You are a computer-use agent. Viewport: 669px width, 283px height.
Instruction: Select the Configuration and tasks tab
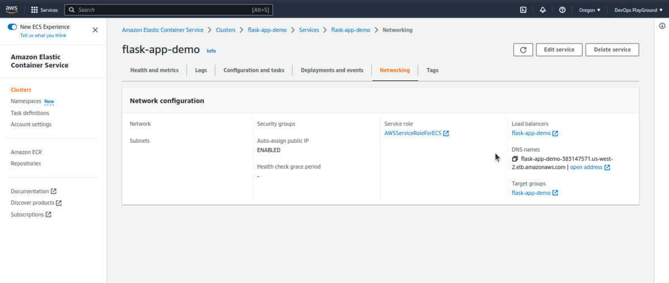click(x=254, y=70)
